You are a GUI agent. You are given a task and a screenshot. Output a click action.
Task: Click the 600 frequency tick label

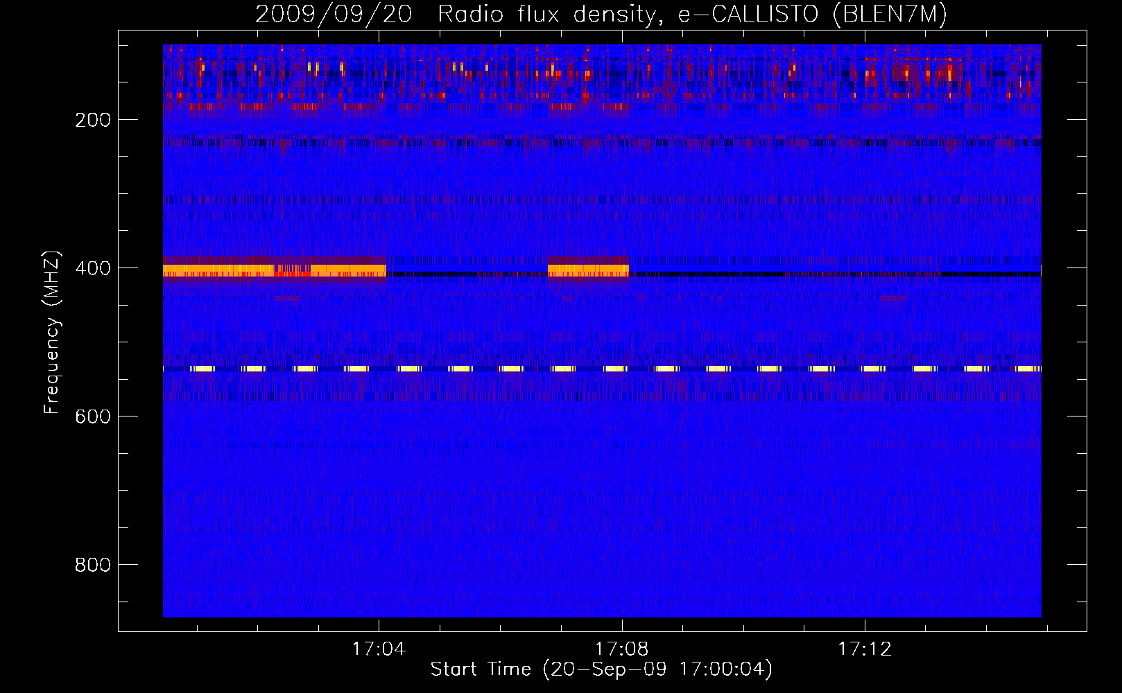(x=93, y=416)
